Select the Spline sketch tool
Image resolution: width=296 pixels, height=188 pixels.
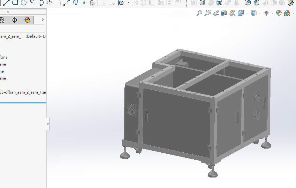coord(75,3)
